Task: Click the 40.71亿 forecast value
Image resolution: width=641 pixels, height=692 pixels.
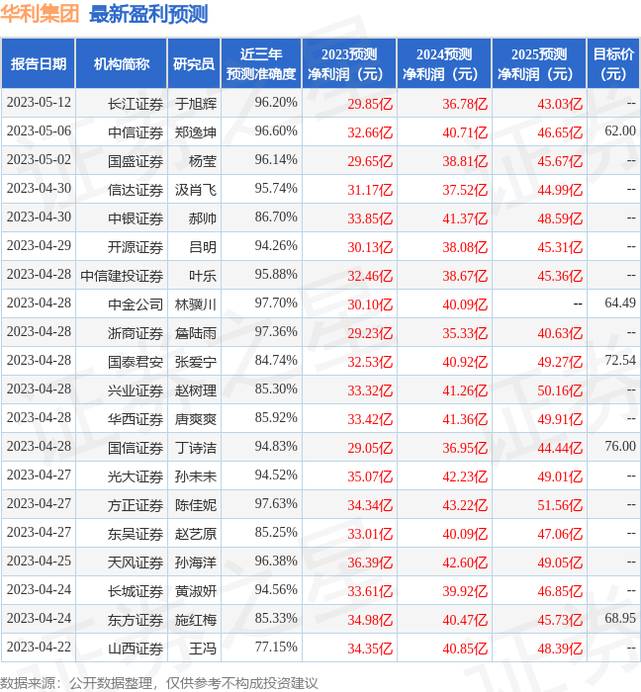Action: (x=465, y=132)
